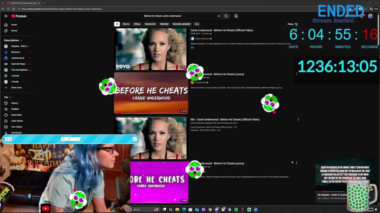Image resolution: width=380 pixels, height=213 pixels.
Task: Open File Explorer from the taskbar
Action: (177, 209)
